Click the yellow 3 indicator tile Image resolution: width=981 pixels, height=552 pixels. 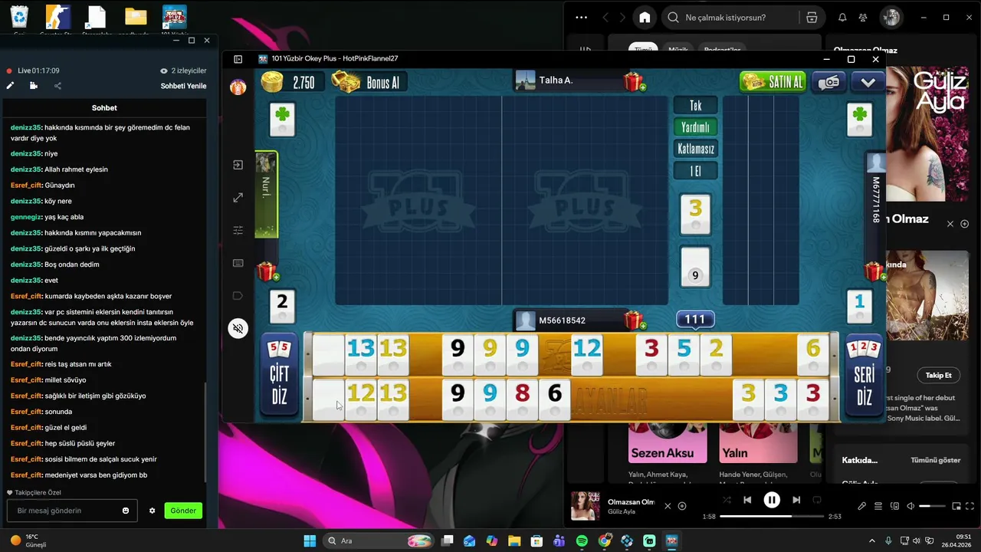click(695, 214)
